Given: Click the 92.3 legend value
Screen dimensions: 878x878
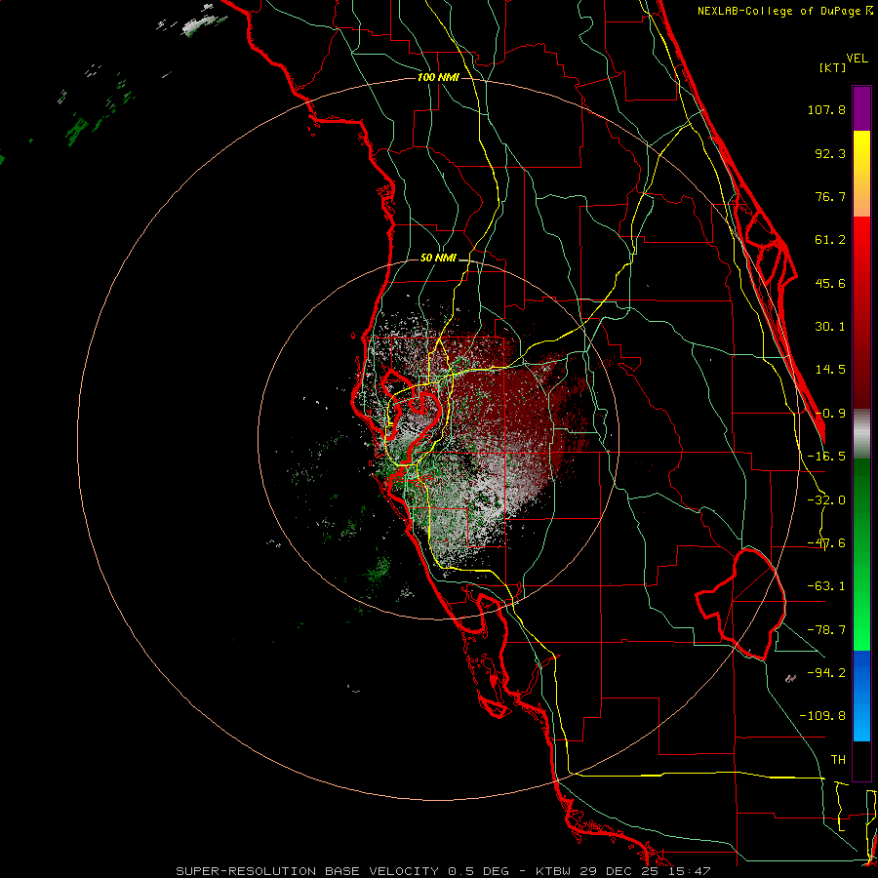Looking at the screenshot, I should coord(830,153).
